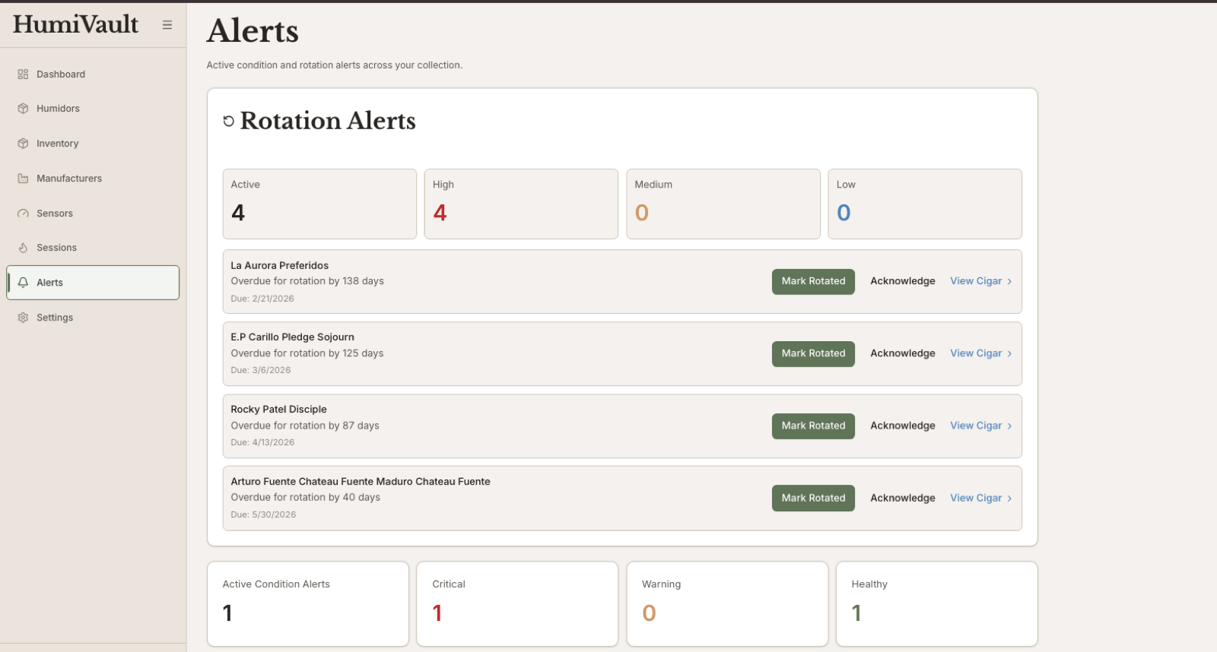
Task: Open the Sensors page
Action: click(93, 214)
